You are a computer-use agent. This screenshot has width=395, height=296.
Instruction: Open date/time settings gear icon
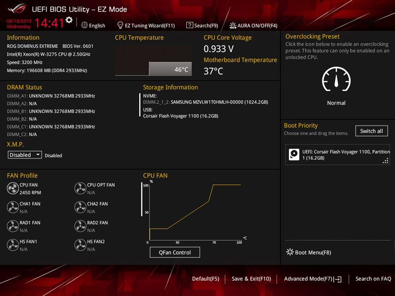click(x=69, y=20)
